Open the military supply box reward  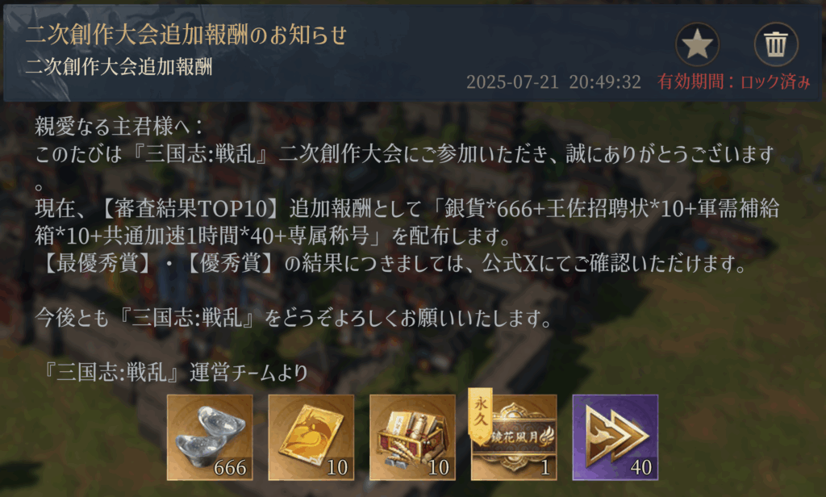412,437
